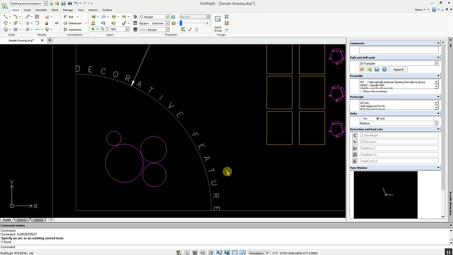Open the Drafting and Annotation workspace dropdown

[x=46, y=4]
